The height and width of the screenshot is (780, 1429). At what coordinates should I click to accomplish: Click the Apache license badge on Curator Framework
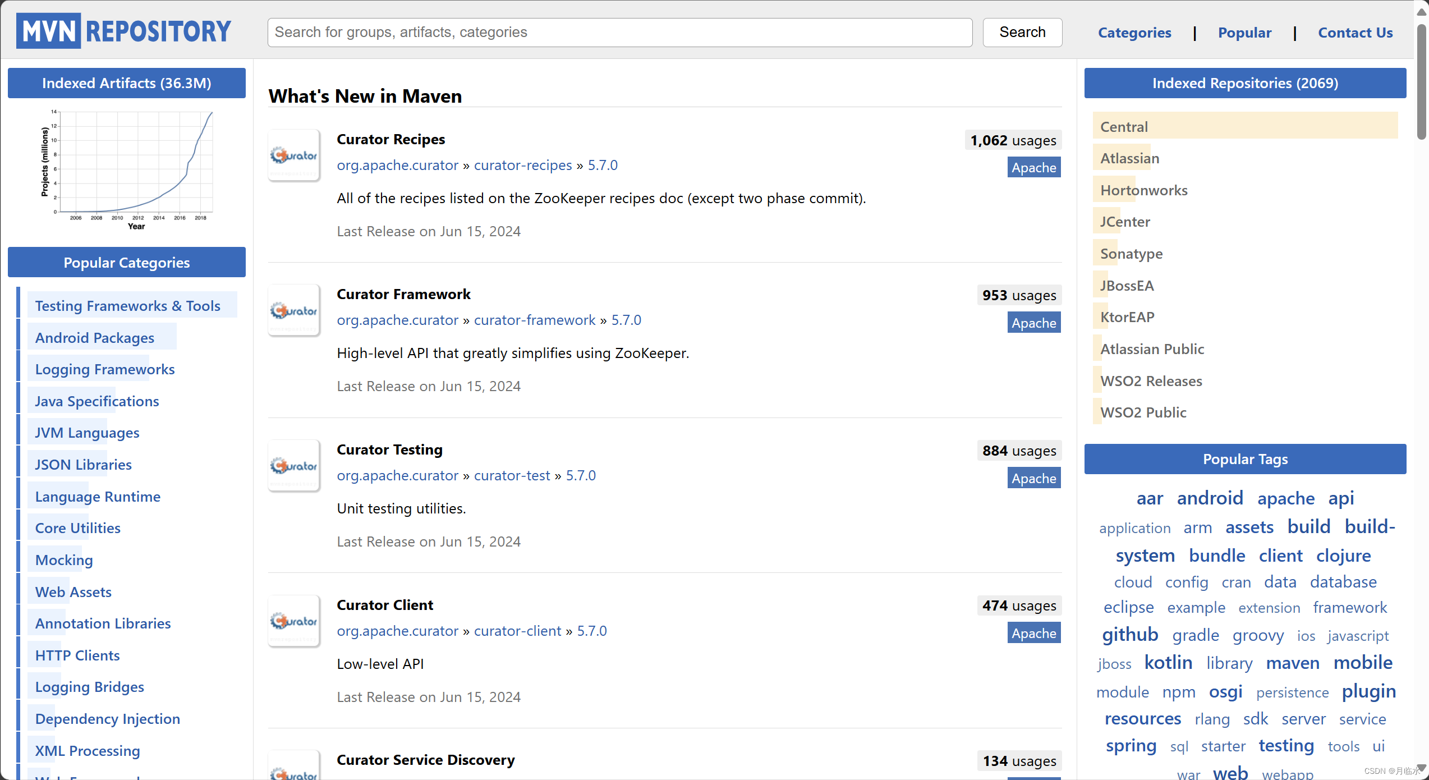[x=1032, y=321]
